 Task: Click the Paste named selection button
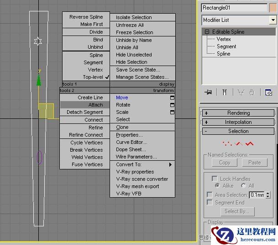coord(255,163)
